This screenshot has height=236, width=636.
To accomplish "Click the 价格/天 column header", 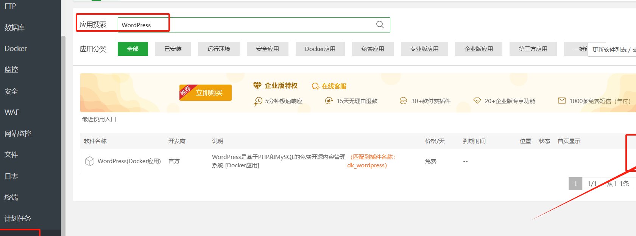I will click(x=435, y=141).
